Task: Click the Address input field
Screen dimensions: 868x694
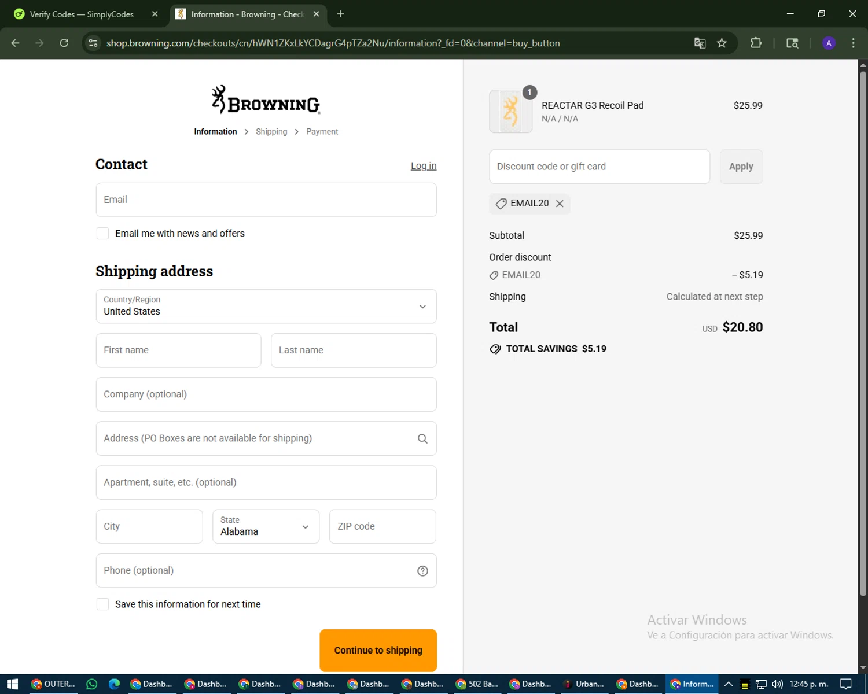Action: (266, 438)
